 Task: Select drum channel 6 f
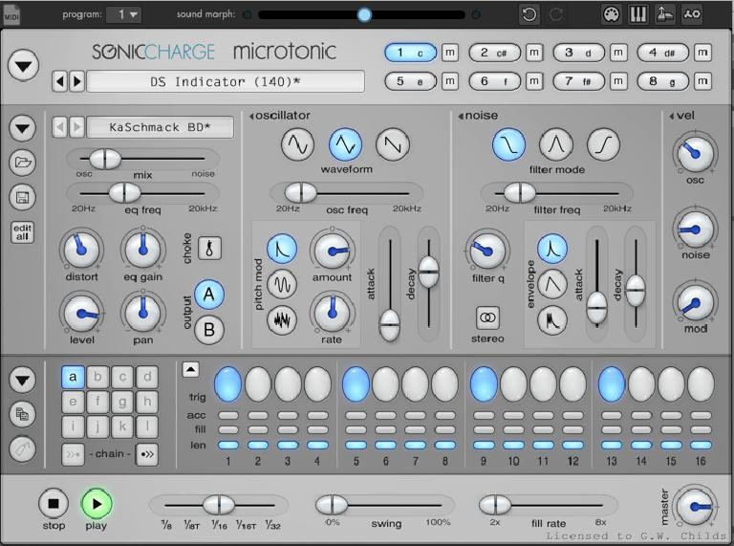coord(495,81)
